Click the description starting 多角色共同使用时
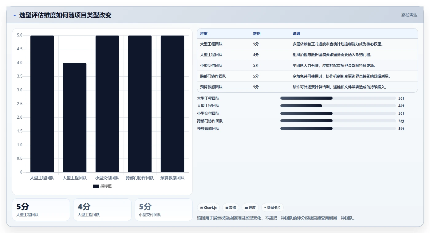430x233 pixels. (341, 76)
